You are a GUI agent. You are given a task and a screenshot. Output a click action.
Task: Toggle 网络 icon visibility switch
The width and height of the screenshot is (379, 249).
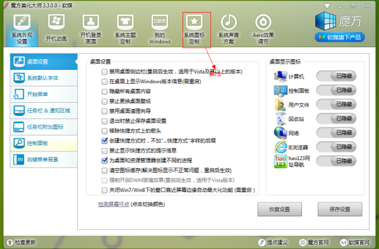(x=336, y=133)
